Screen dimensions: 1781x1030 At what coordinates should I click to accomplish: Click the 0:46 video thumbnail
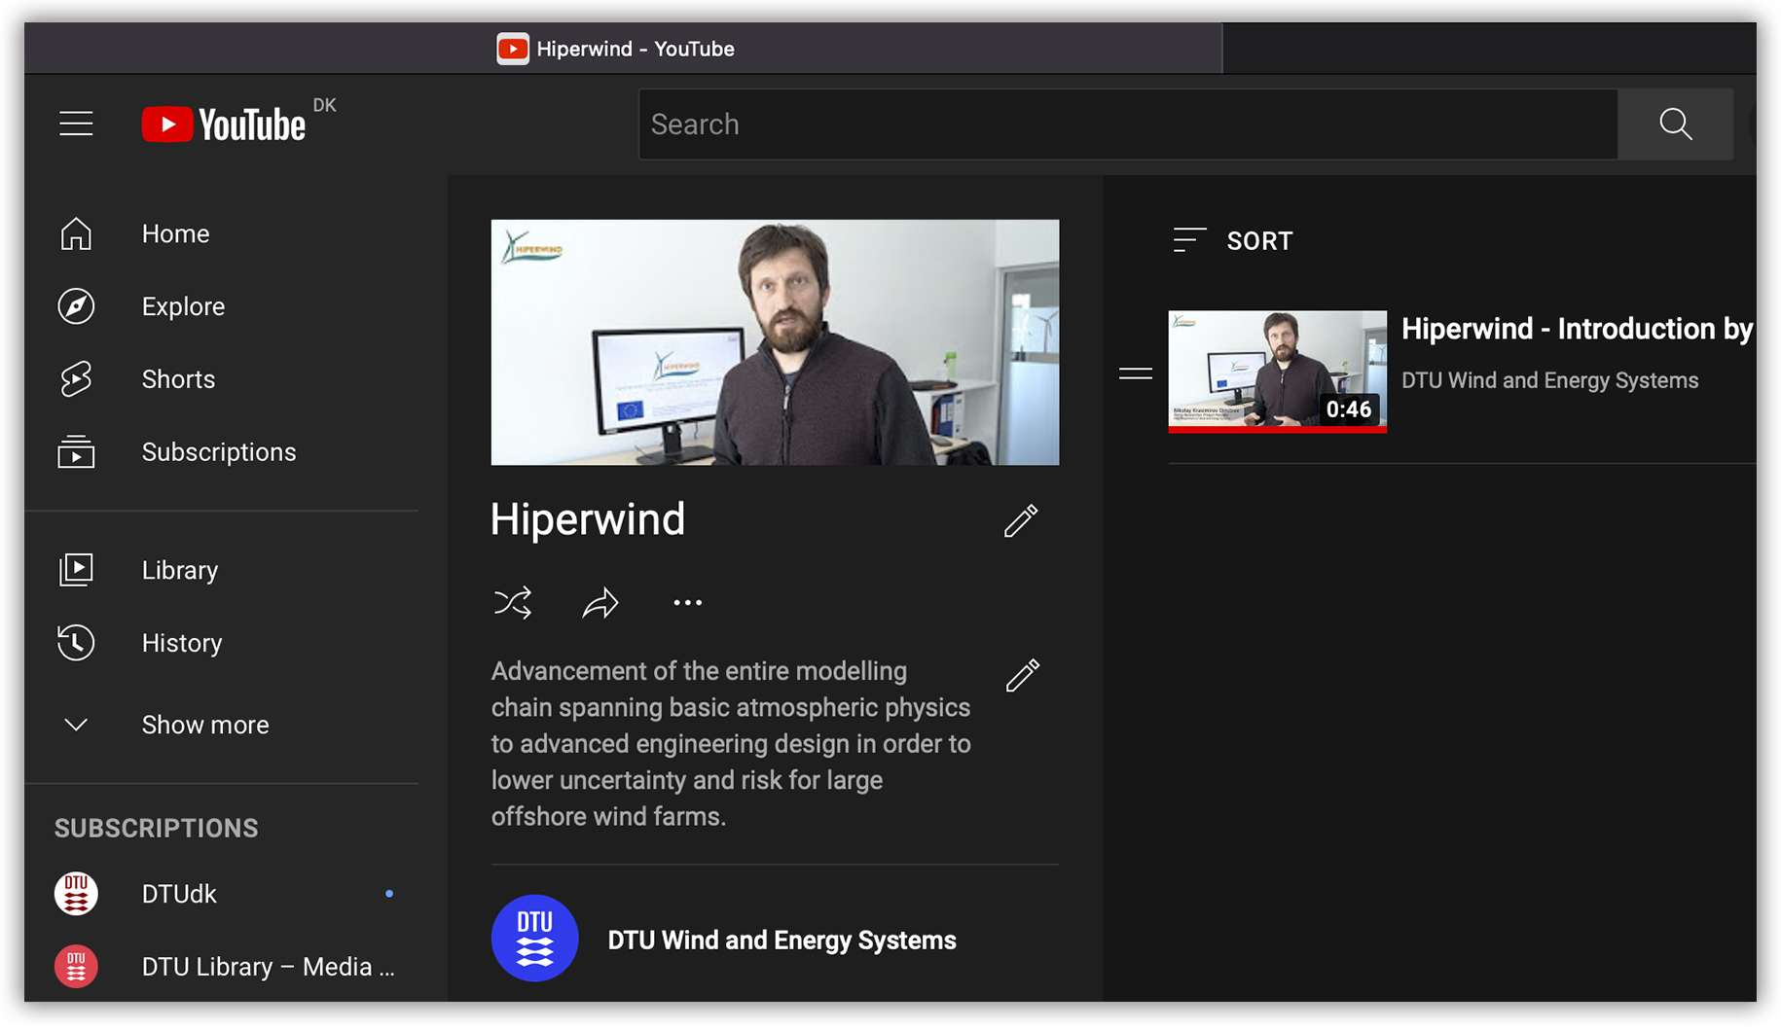click(x=1277, y=372)
